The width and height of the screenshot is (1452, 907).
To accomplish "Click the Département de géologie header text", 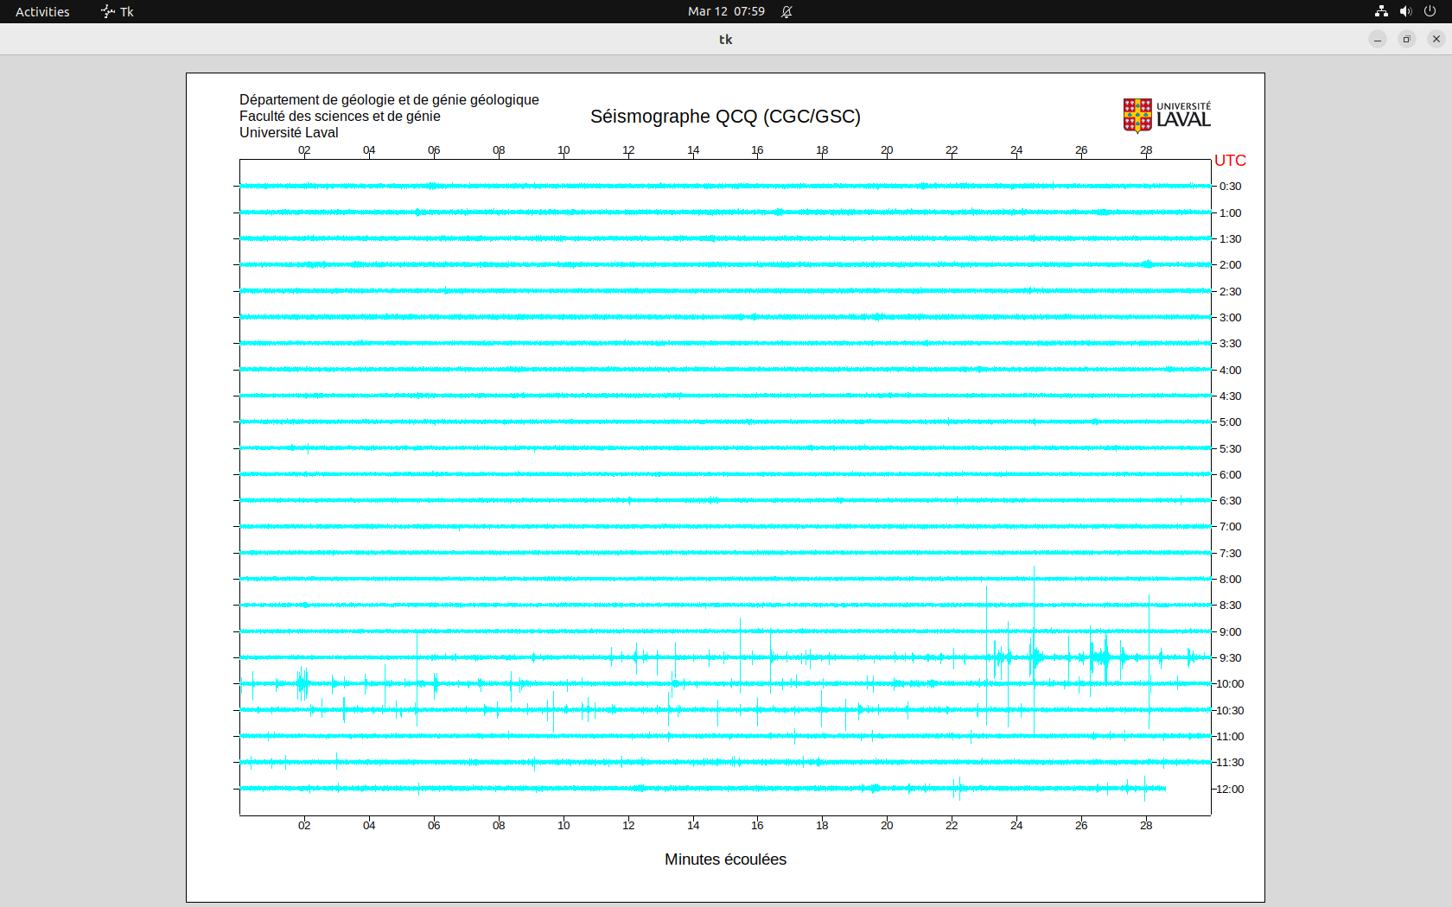I will pyautogui.click(x=389, y=100).
